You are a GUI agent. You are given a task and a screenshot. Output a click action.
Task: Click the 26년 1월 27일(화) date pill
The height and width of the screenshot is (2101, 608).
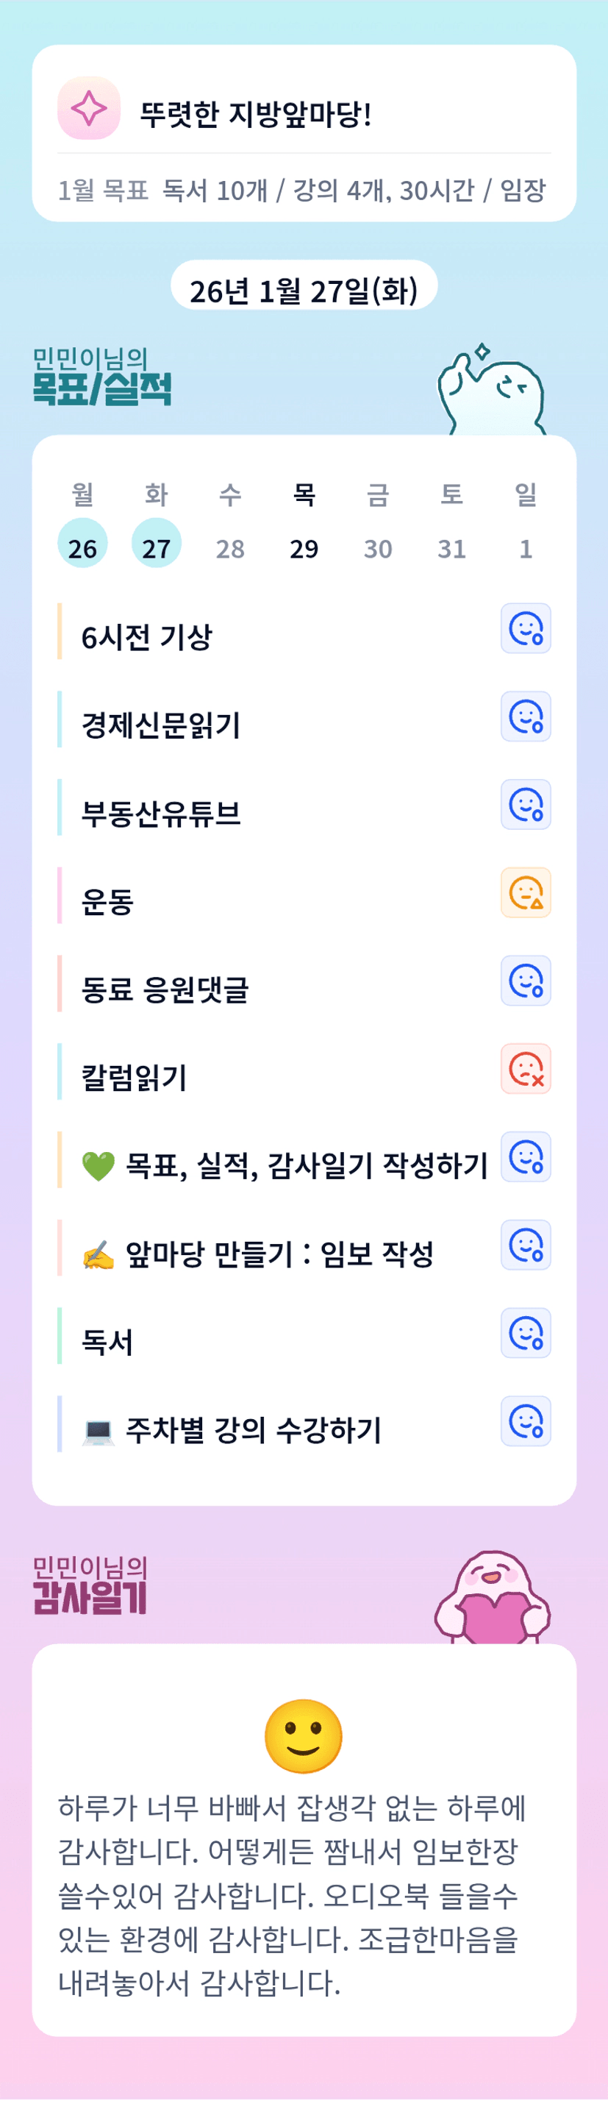[x=304, y=290]
